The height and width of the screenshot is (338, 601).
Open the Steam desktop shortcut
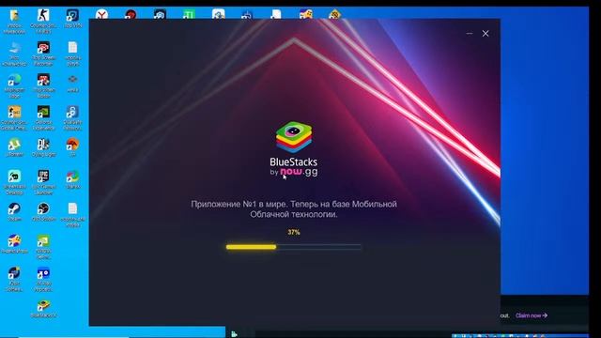(15, 208)
